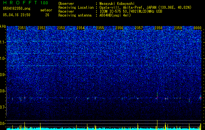
Task: Click the Ogata-vill. Akita-Pref. JAPAN location text
Action: pos(145,7)
